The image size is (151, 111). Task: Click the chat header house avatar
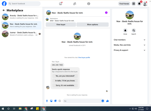point(49,13)
